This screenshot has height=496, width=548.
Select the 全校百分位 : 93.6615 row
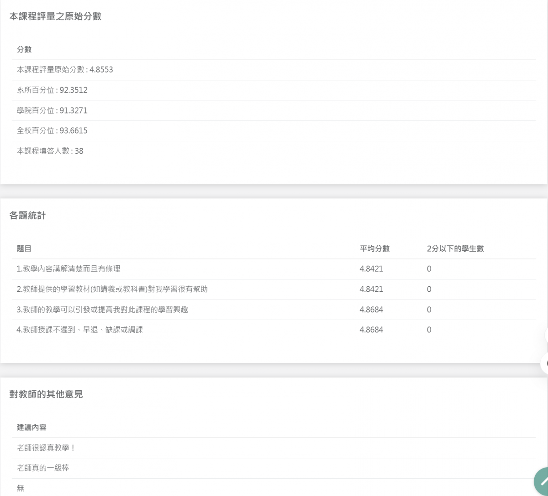(274, 131)
